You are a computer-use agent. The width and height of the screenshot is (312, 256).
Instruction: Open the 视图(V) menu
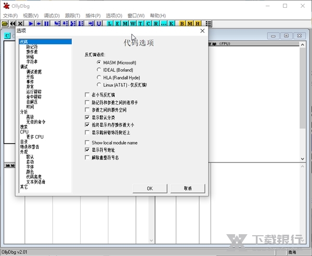[x=31, y=16]
